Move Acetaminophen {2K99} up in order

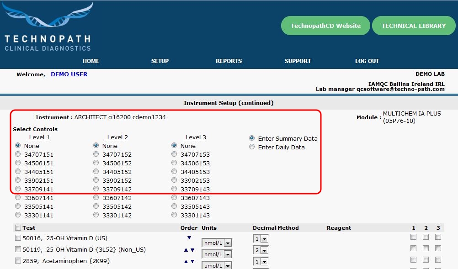(x=186, y=261)
